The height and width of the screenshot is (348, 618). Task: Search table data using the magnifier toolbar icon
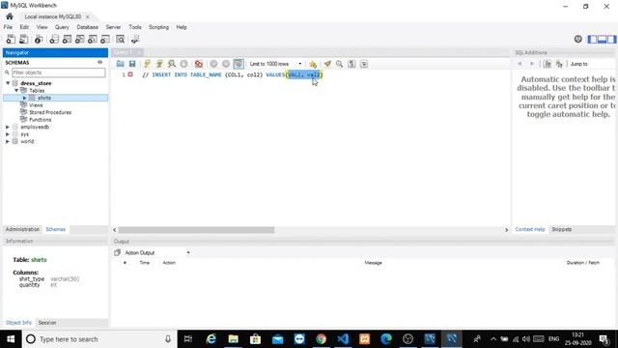[x=120, y=39]
